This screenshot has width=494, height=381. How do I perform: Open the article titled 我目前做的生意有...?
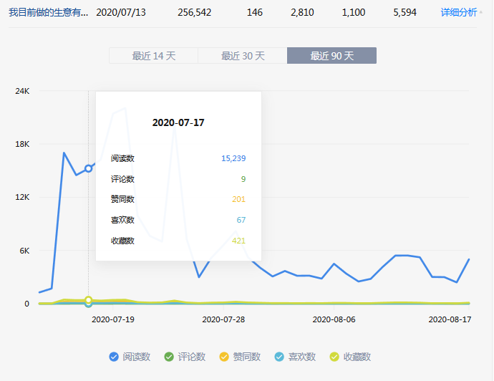pyautogui.click(x=49, y=12)
